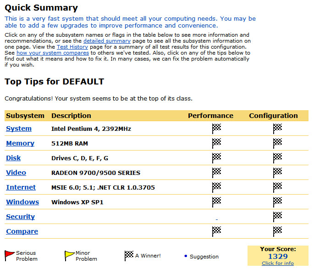The height and width of the screenshot is (269, 314).
Task: Click the System configuration checkered flag
Action: pos(277,129)
